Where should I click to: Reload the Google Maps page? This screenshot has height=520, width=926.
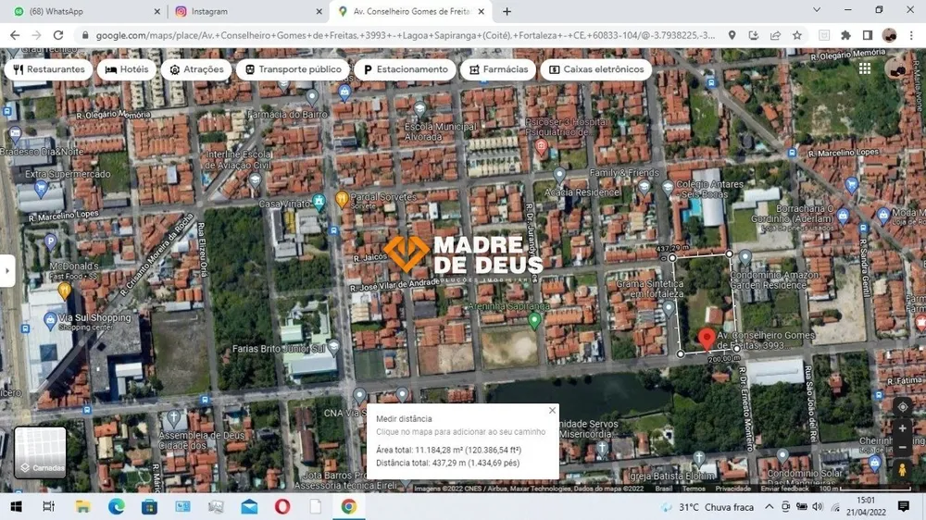[57, 35]
